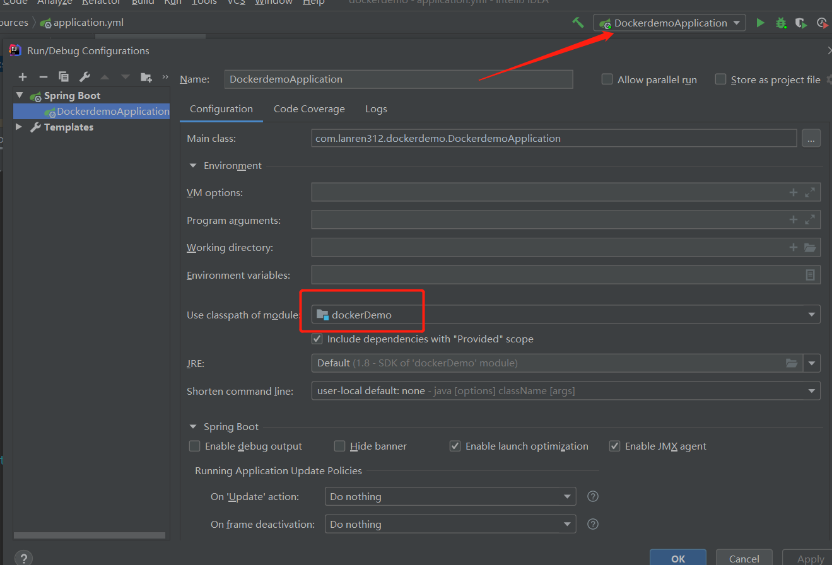The image size is (832, 565).
Task: Expand the Templates tree node
Action: (x=19, y=127)
